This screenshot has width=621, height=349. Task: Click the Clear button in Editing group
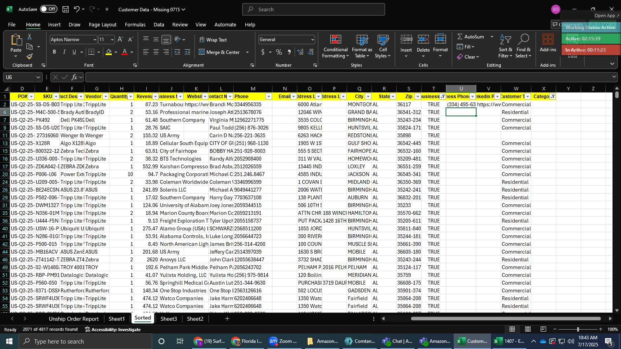pyautogui.click(x=468, y=57)
